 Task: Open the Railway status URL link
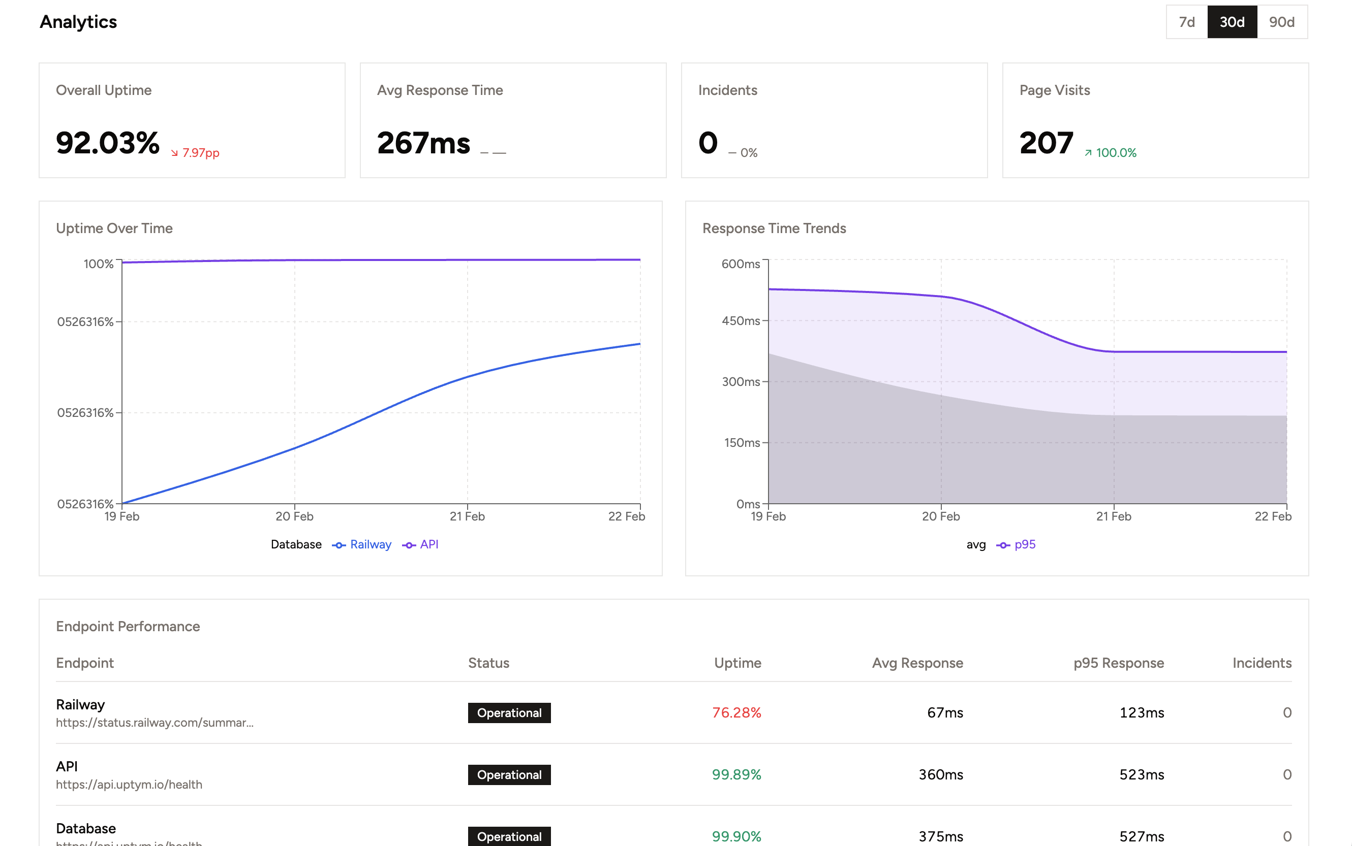[x=155, y=722]
